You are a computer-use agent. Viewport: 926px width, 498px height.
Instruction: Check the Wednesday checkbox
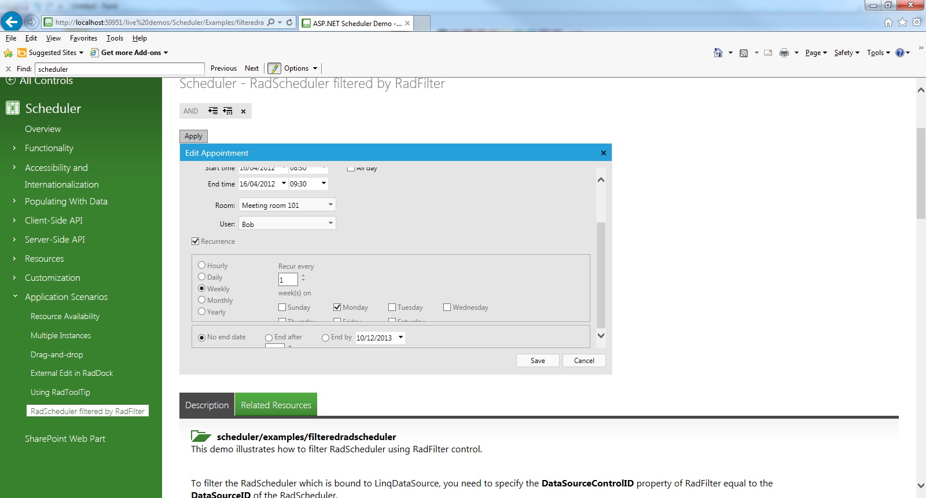click(447, 307)
